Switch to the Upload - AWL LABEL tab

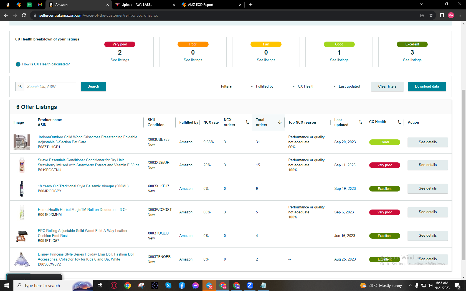click(145, 5)
